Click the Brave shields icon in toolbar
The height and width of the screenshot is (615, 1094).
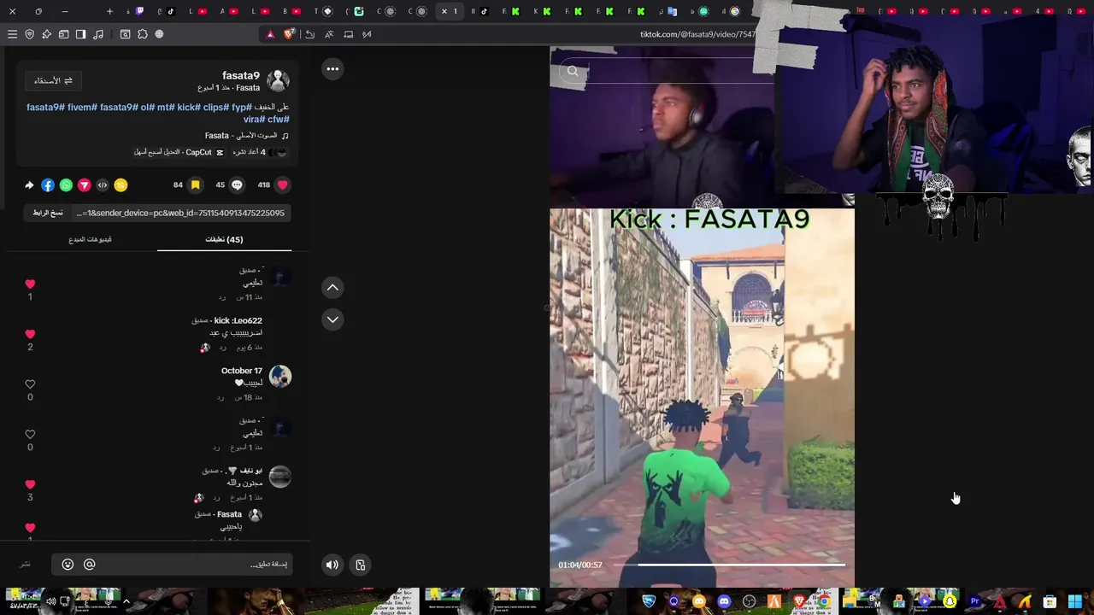pos(289,34)
